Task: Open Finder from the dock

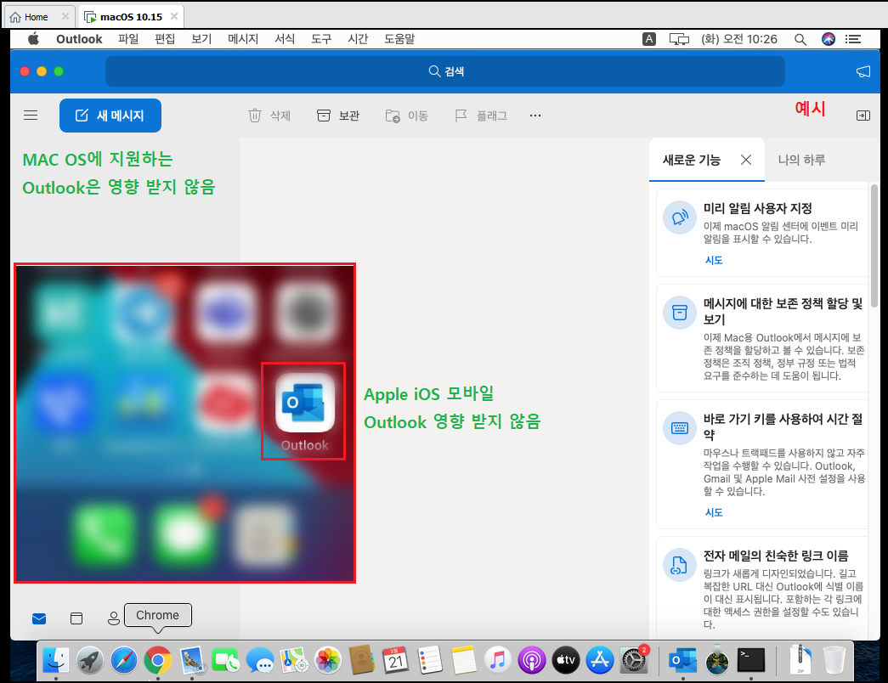Action: pyautogui.click(x=55, y=660)
